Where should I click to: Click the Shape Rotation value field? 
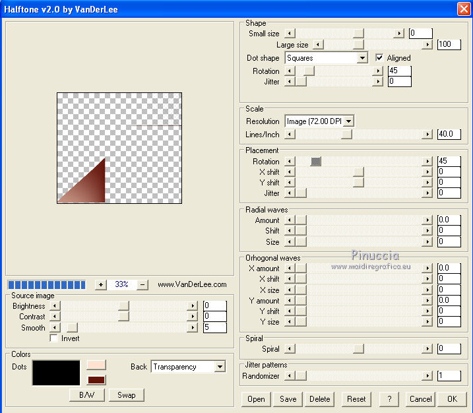[x=399, y=71]
